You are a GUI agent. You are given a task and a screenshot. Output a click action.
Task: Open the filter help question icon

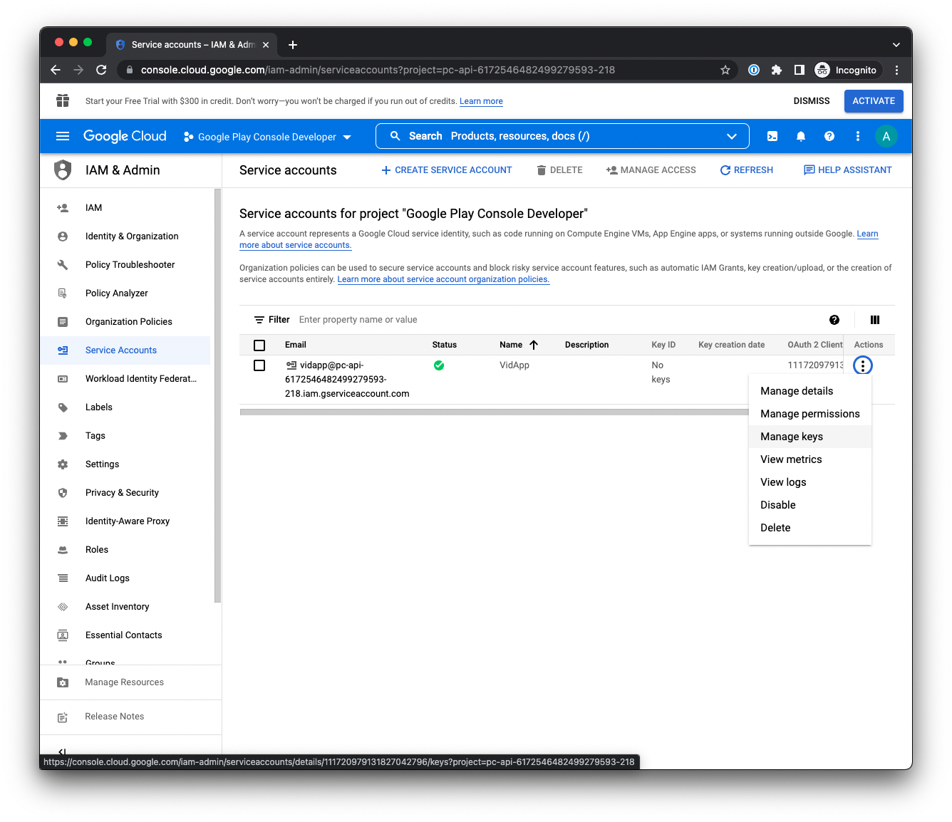tap(834, 320)
